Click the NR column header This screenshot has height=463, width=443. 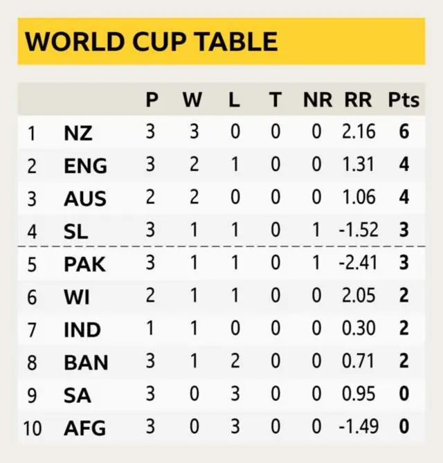pyautogui.click(x=317, y=100)
